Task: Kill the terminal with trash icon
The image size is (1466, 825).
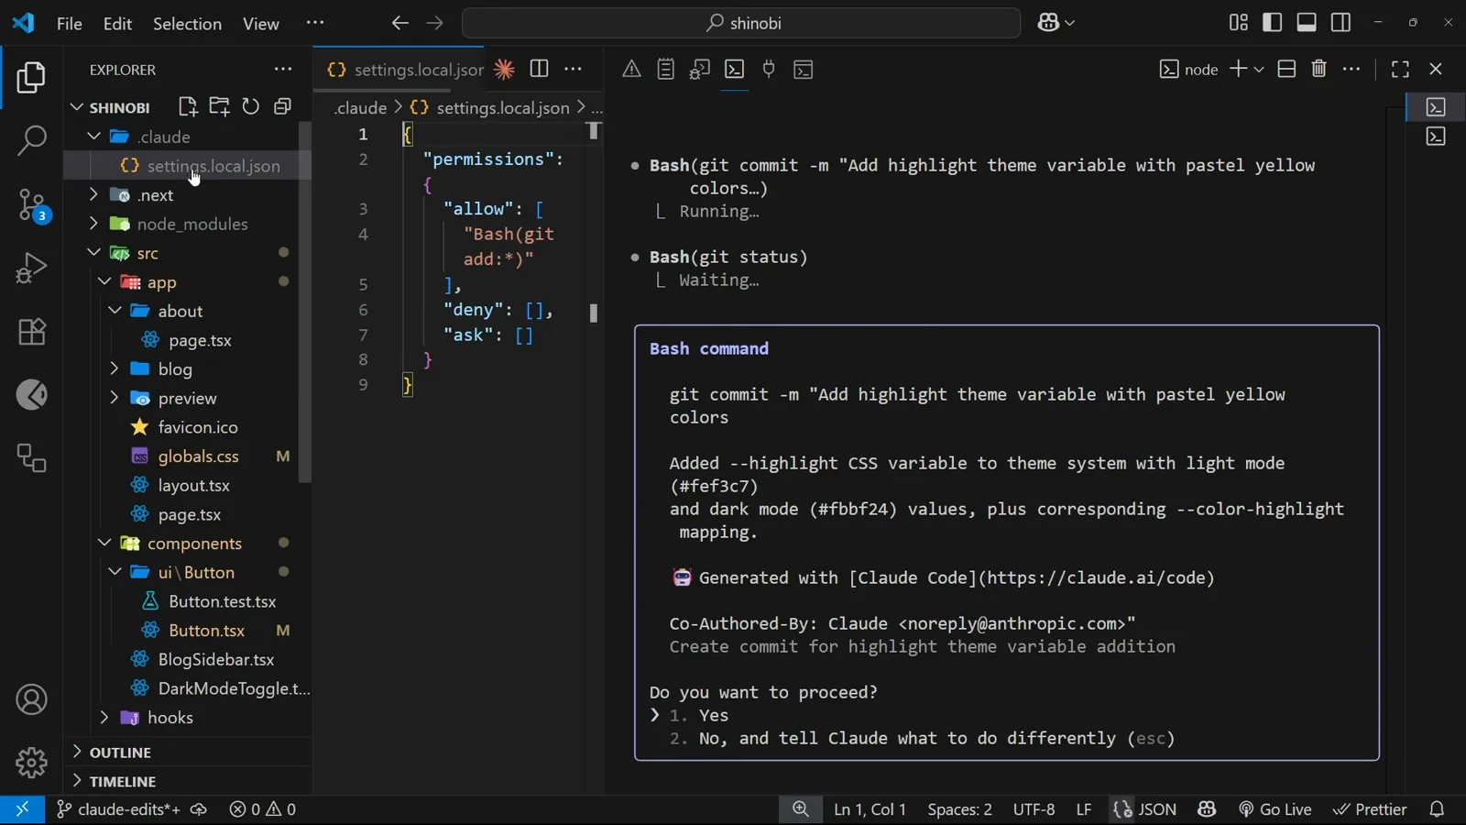Action: (1319, 69)
